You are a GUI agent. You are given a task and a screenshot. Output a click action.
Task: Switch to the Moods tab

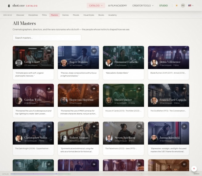click(x=76, y=15)
